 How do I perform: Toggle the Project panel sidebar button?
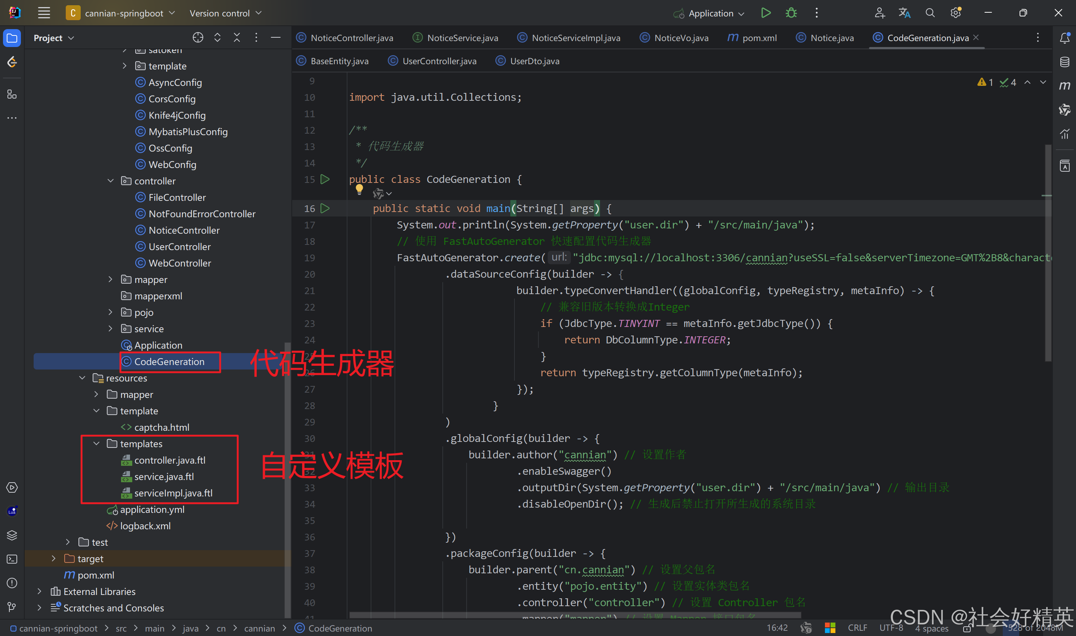(x=12, y=38)
